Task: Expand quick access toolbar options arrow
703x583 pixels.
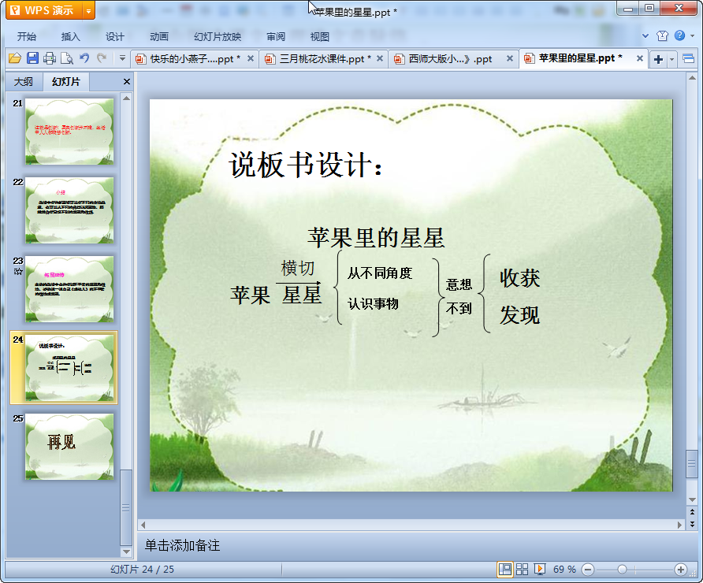Action: [x=122, y=58]
